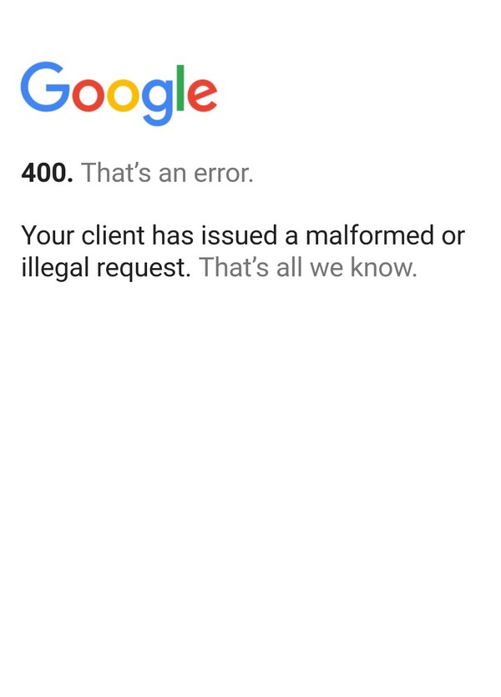The image size is (501, 697).
Task: Click the red letter o in logo
Action: (88, 94)
